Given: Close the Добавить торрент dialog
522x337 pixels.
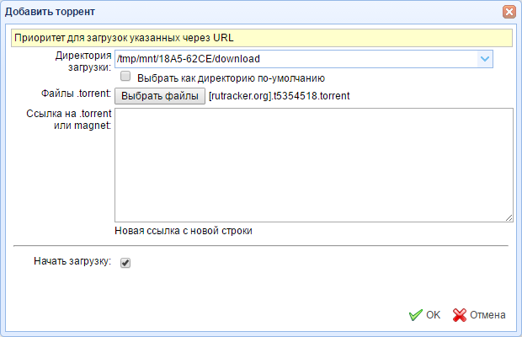Looking at the screenshot, I should pyautogui.click(x=509, y=12).
